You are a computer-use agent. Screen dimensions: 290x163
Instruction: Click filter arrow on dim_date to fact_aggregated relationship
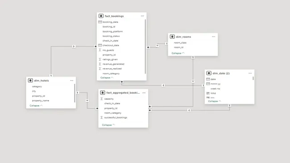point(189,110)
